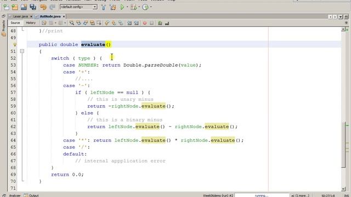351x197 pixels.
Task: Click the 'return 0.0;' line
Action: [67, 175]
